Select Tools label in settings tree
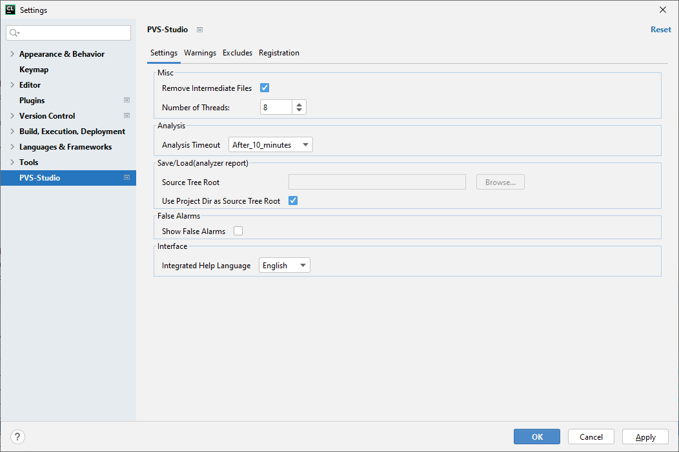Screen dimensions: 679x452 tap(28, 162)
